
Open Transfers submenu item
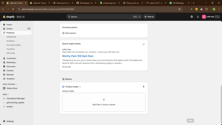(11, 49)
